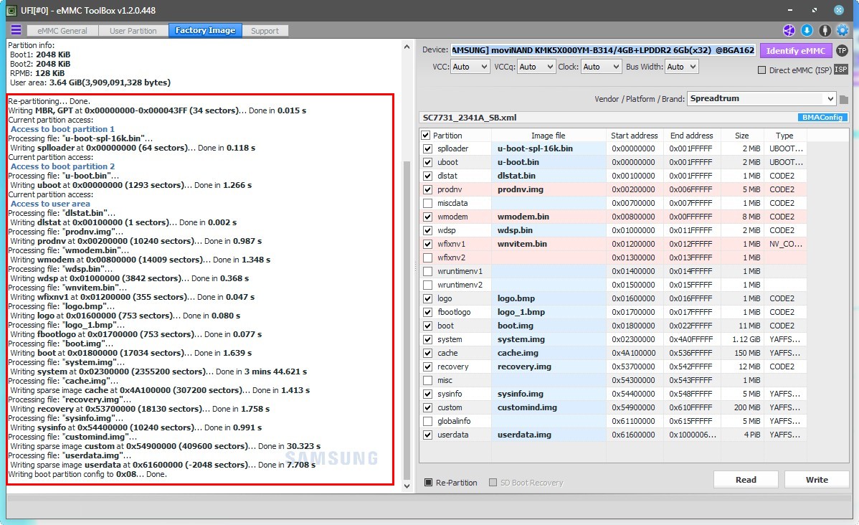
Task: Open the Vendor/Platform/Brand Spreadtrum dropdown
Action: pos(761,99)
